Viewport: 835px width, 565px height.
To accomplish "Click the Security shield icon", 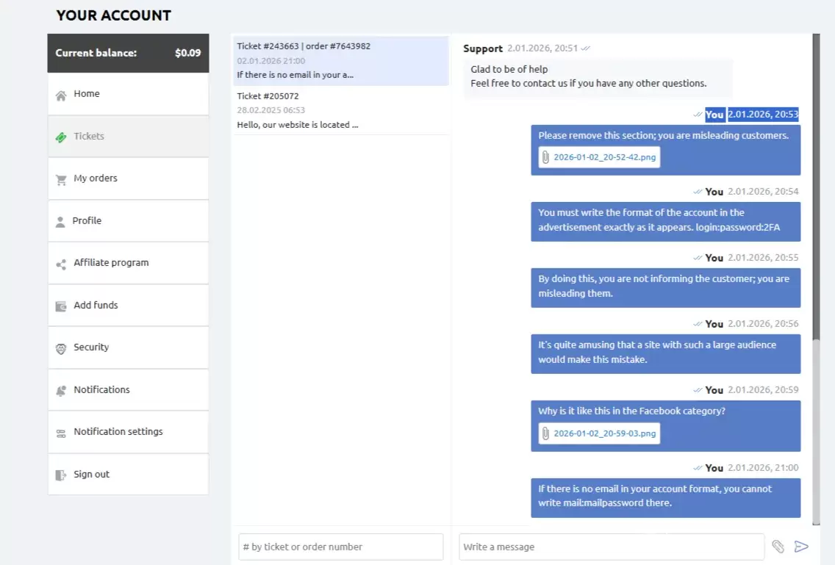I will [x=61, y=348].
